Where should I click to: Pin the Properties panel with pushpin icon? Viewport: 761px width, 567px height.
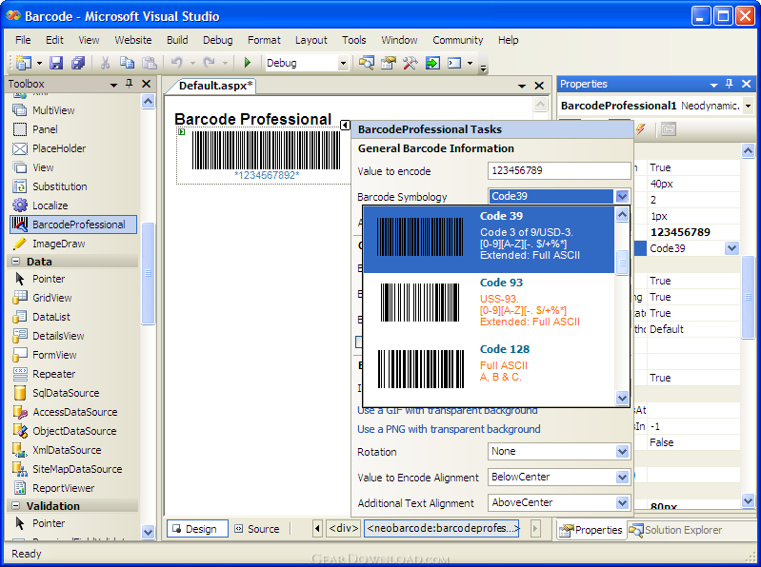pos(729,84)
